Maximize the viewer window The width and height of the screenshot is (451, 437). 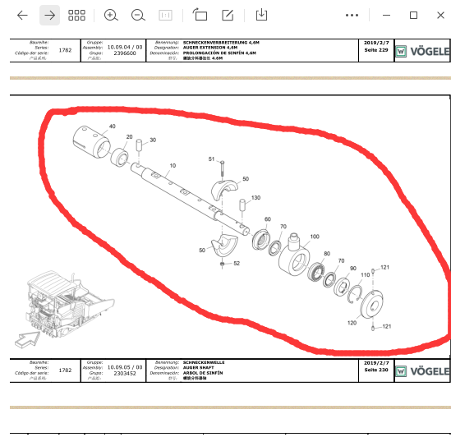tap(413, 16)
